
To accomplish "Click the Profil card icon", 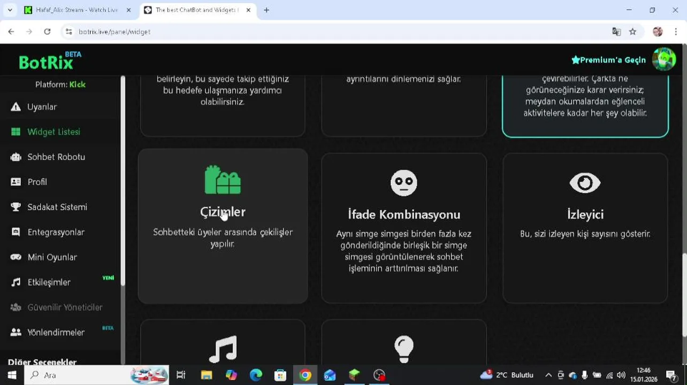I will (x=16, y=182).
